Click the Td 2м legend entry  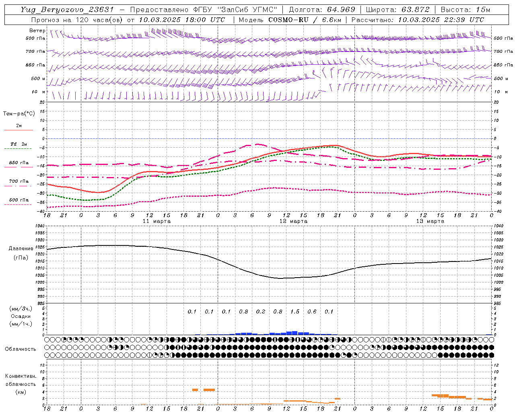click(x=19, y=144)
